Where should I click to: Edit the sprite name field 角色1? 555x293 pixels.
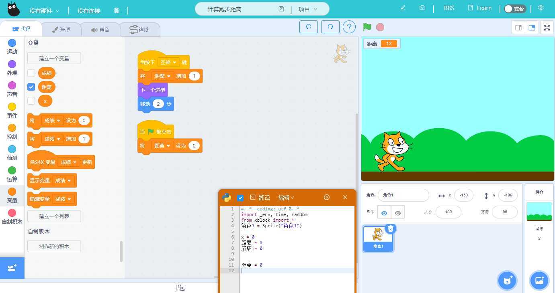403,195
